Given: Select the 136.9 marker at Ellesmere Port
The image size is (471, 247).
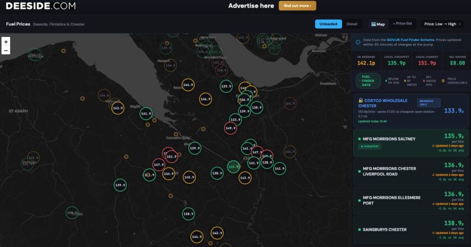Looking at the screenshot, I should [x=244, y=99].
